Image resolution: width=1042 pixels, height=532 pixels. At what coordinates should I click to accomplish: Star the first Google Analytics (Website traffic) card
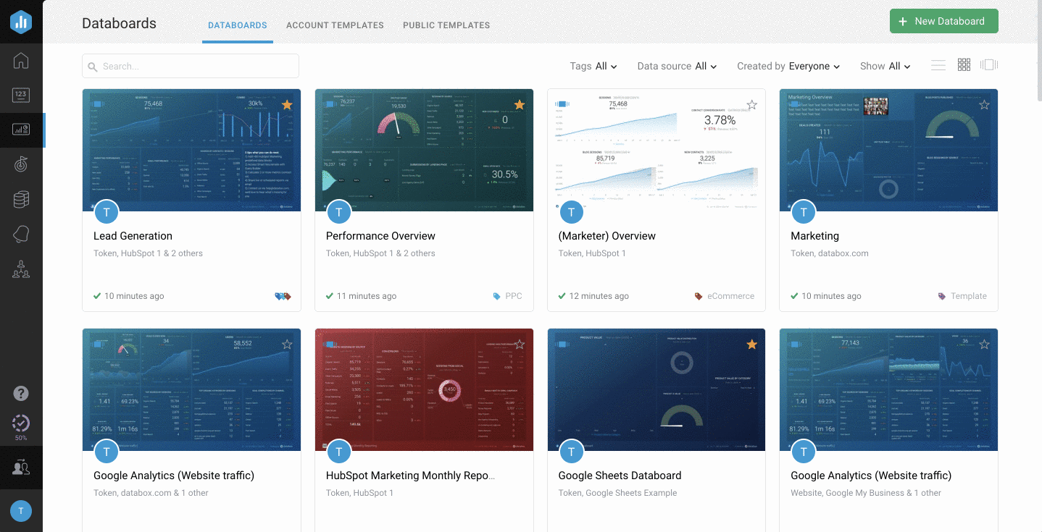[x=287, y=345]
